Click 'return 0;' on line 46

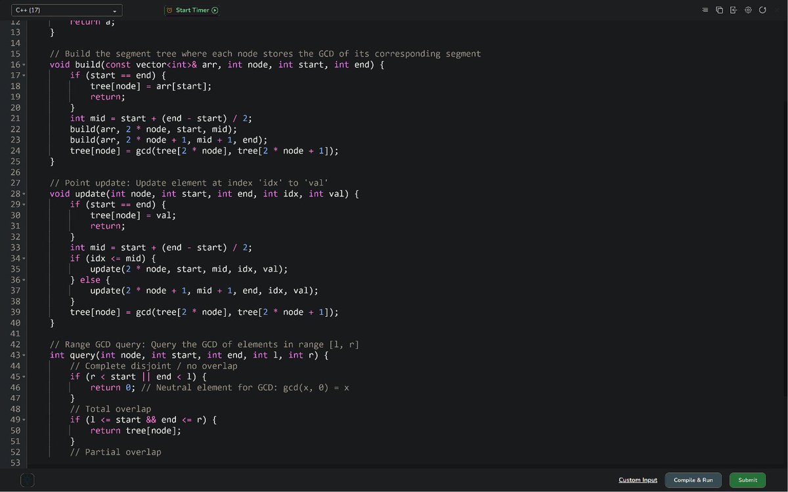[x=112, y=388]
